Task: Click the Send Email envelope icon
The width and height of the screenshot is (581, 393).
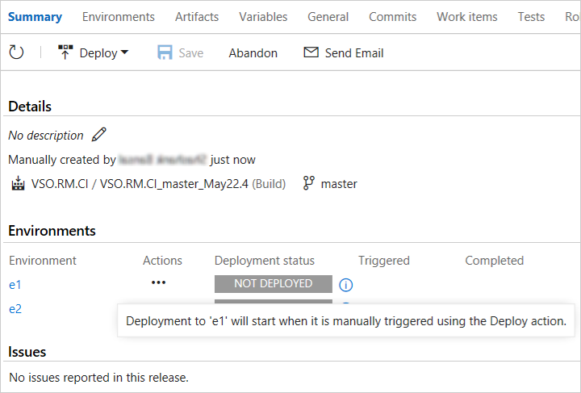Action: 311,52
